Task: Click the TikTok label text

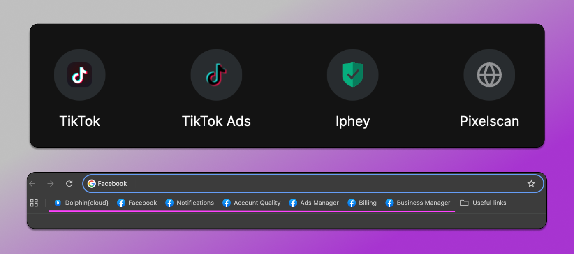Action: click(80, 121)
